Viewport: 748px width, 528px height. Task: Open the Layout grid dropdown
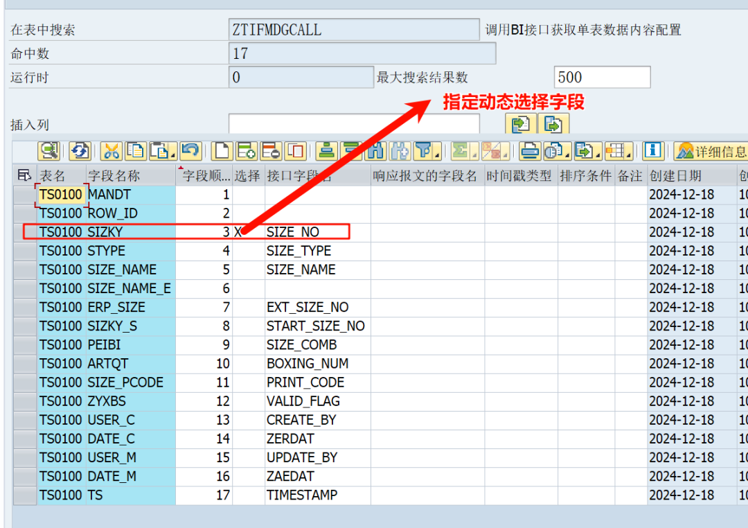618,151
